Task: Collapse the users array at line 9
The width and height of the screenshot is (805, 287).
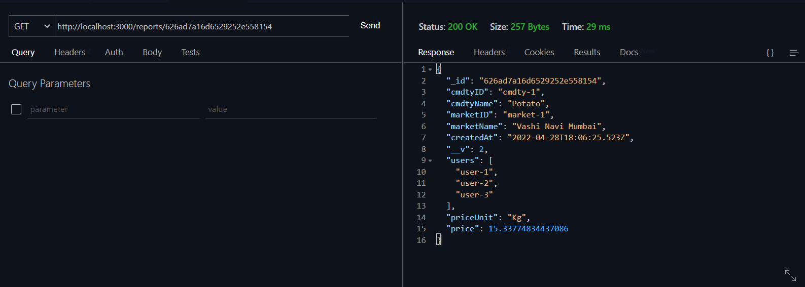Action: [430, 160]
